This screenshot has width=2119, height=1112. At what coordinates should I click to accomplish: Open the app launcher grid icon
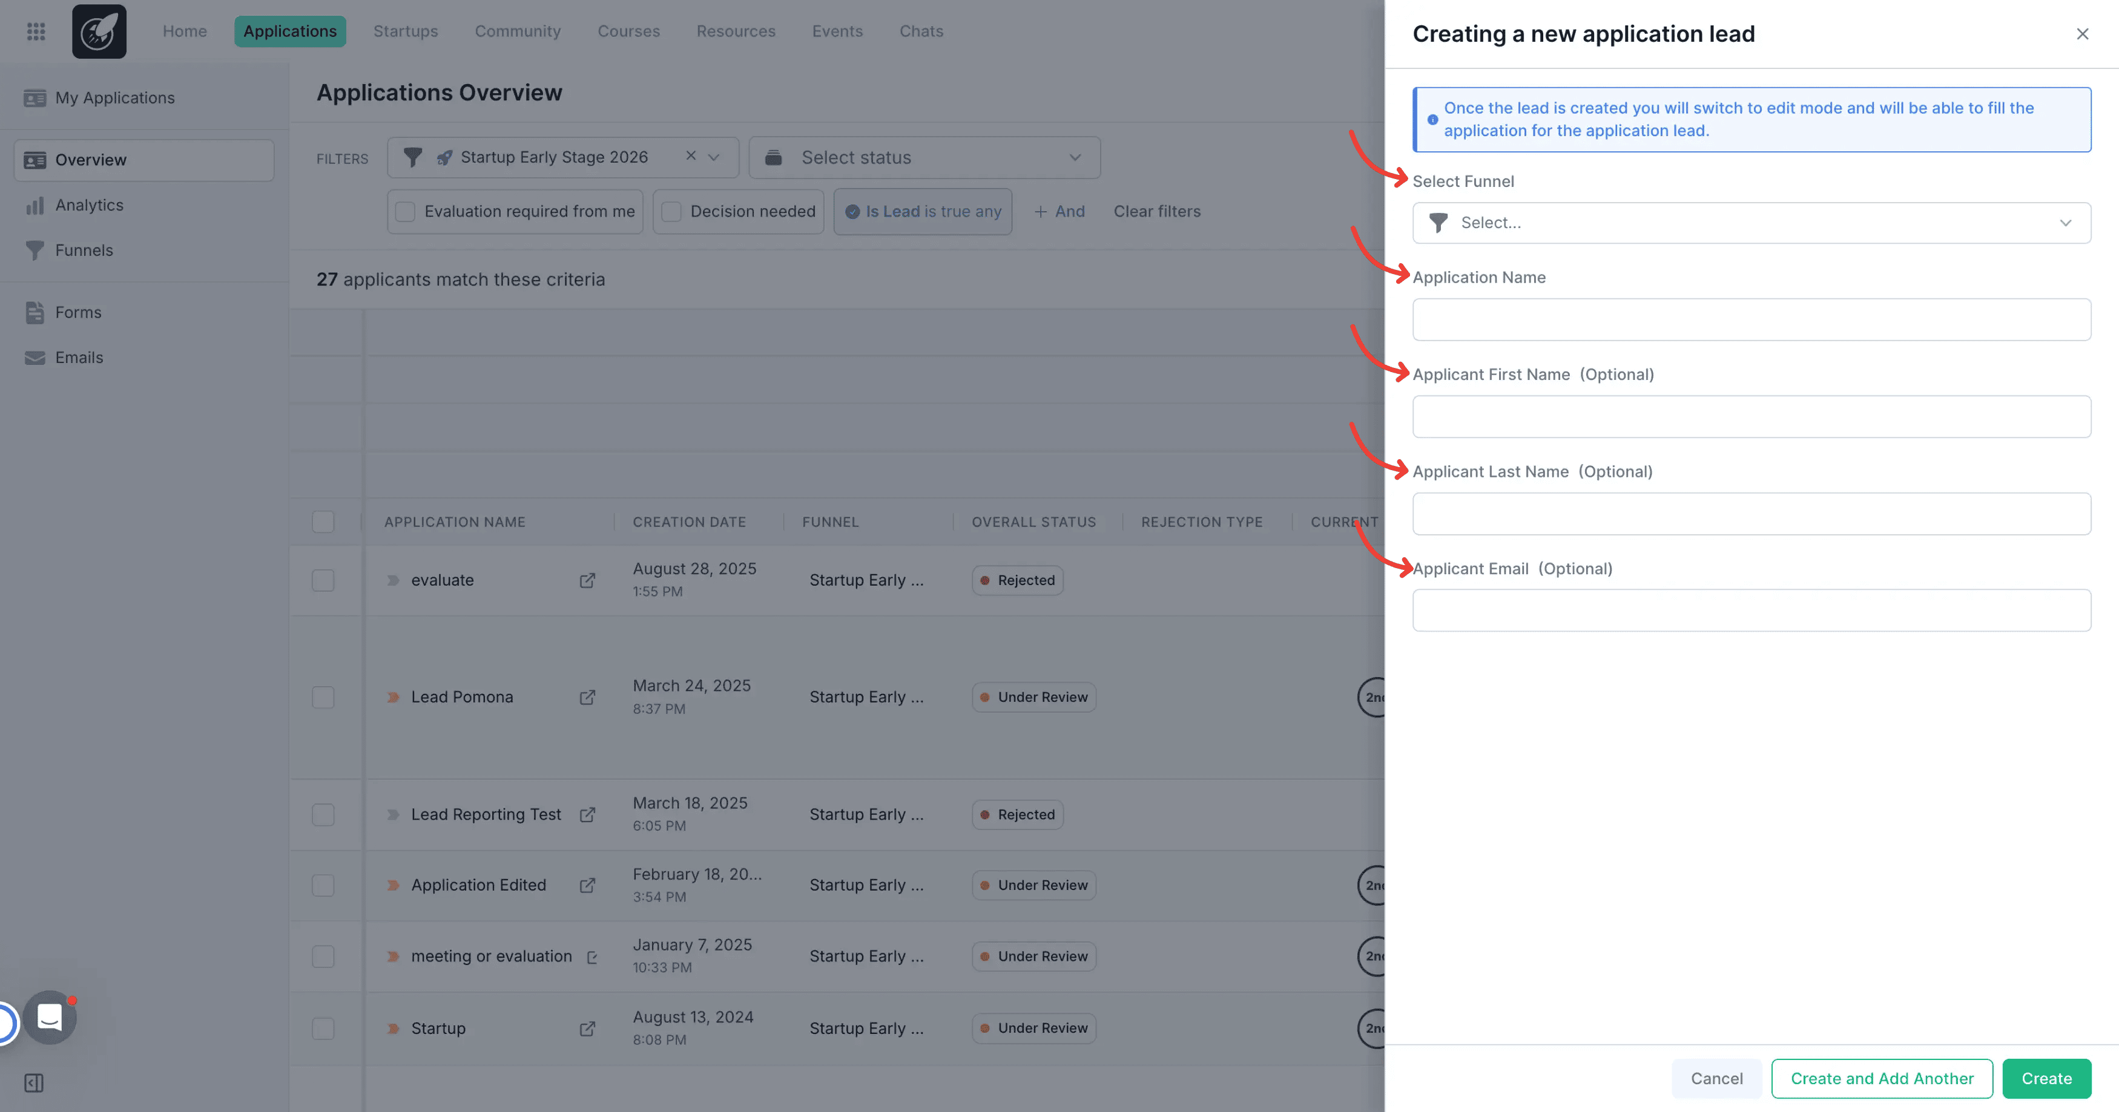pos(35,31)
